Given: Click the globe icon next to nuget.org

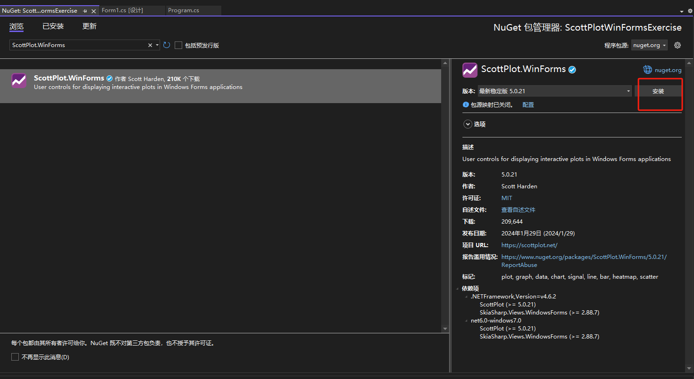Looking at the screenshot, I should pyautogui.click(x=648, y=70).
